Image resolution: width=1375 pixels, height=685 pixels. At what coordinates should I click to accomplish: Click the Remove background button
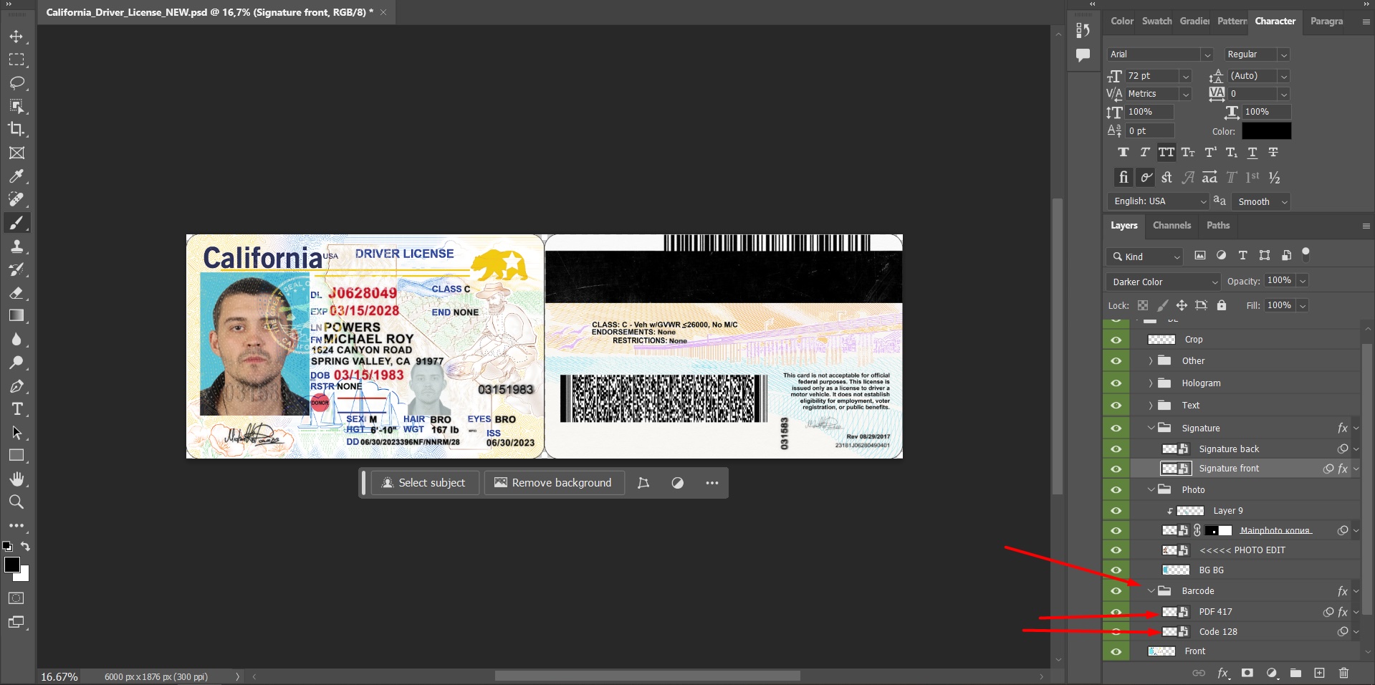[x=554, y=482]
